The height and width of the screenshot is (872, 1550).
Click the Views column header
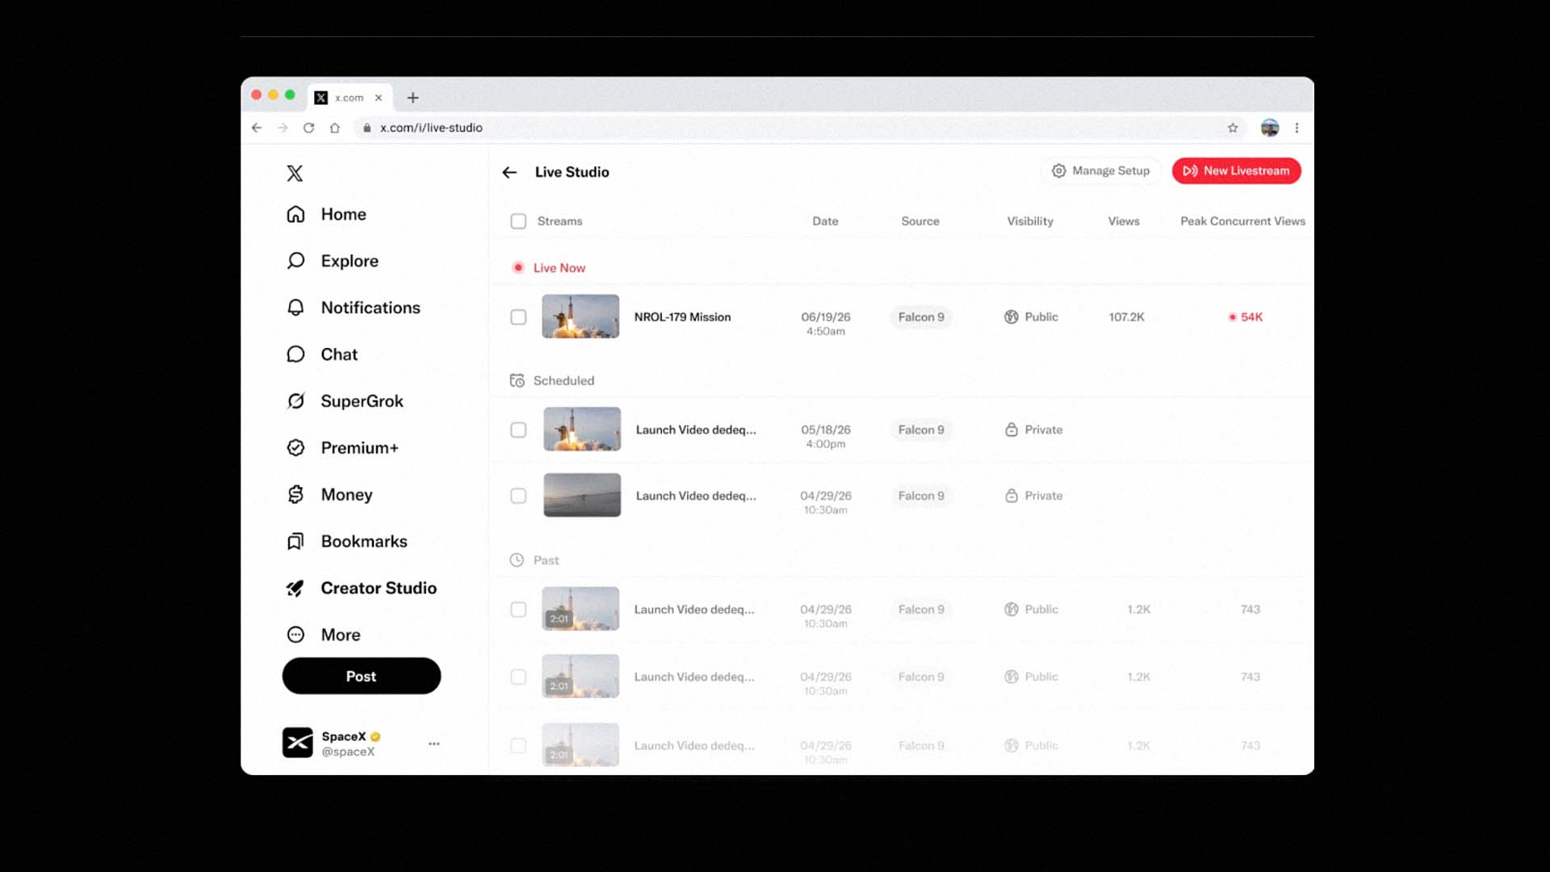pyautogui.click(x=1124, y=221)
